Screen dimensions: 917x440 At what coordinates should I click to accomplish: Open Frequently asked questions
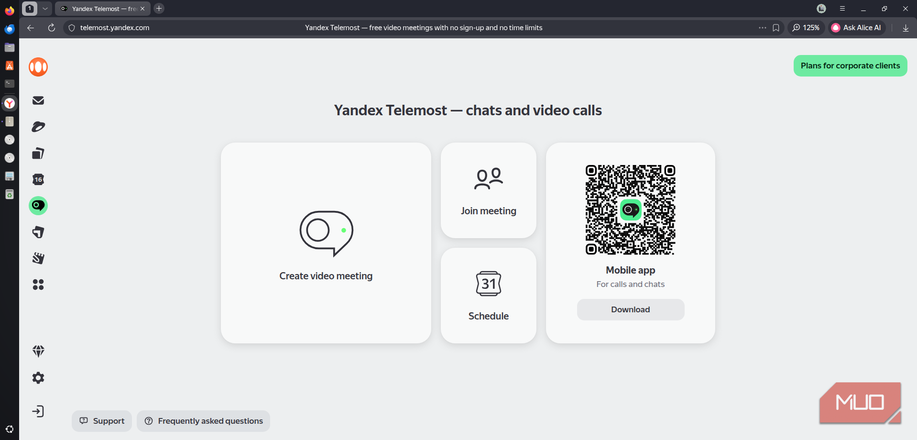pos(203,421)
